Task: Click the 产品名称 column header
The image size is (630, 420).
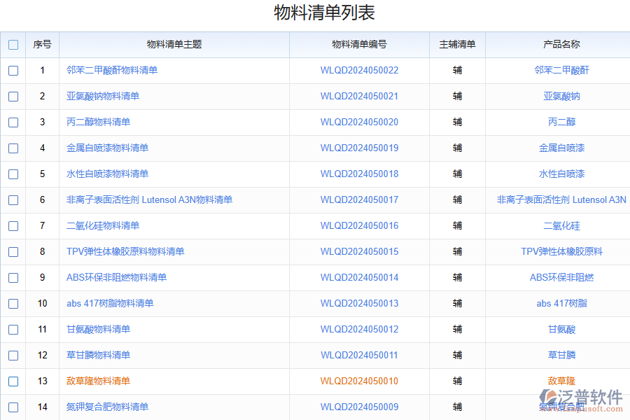Action: (561, 45)
